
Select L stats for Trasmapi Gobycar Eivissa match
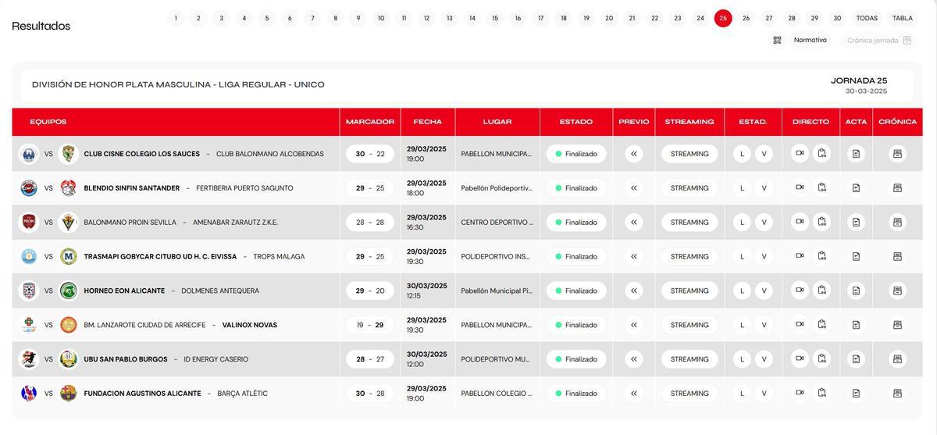pyautogui.click(x=742, y=257)
